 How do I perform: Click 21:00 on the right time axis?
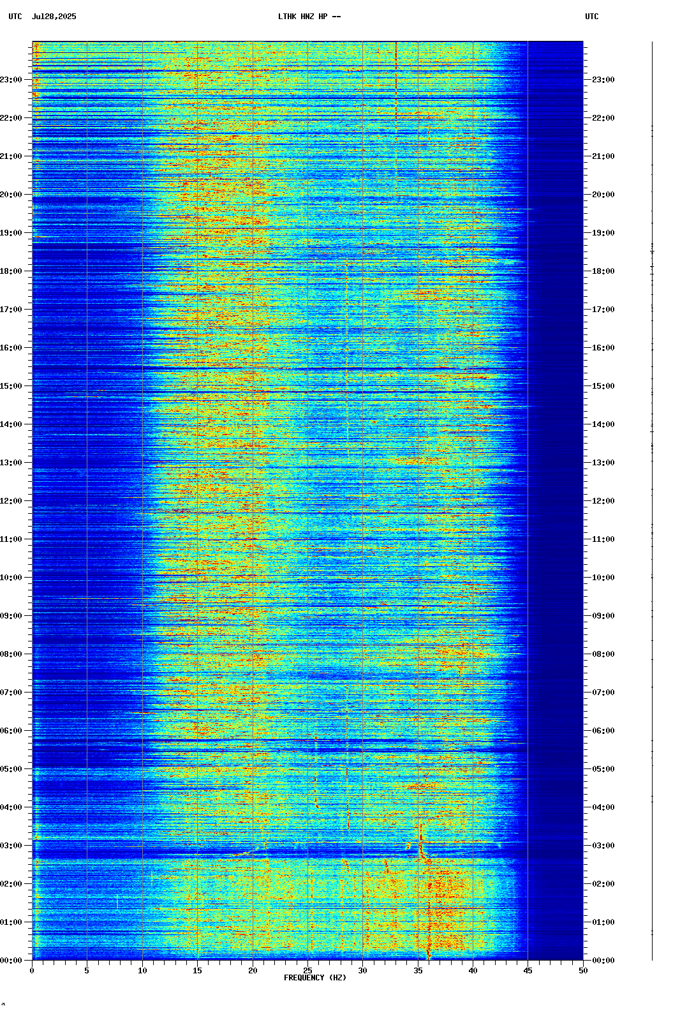point(603,156)
